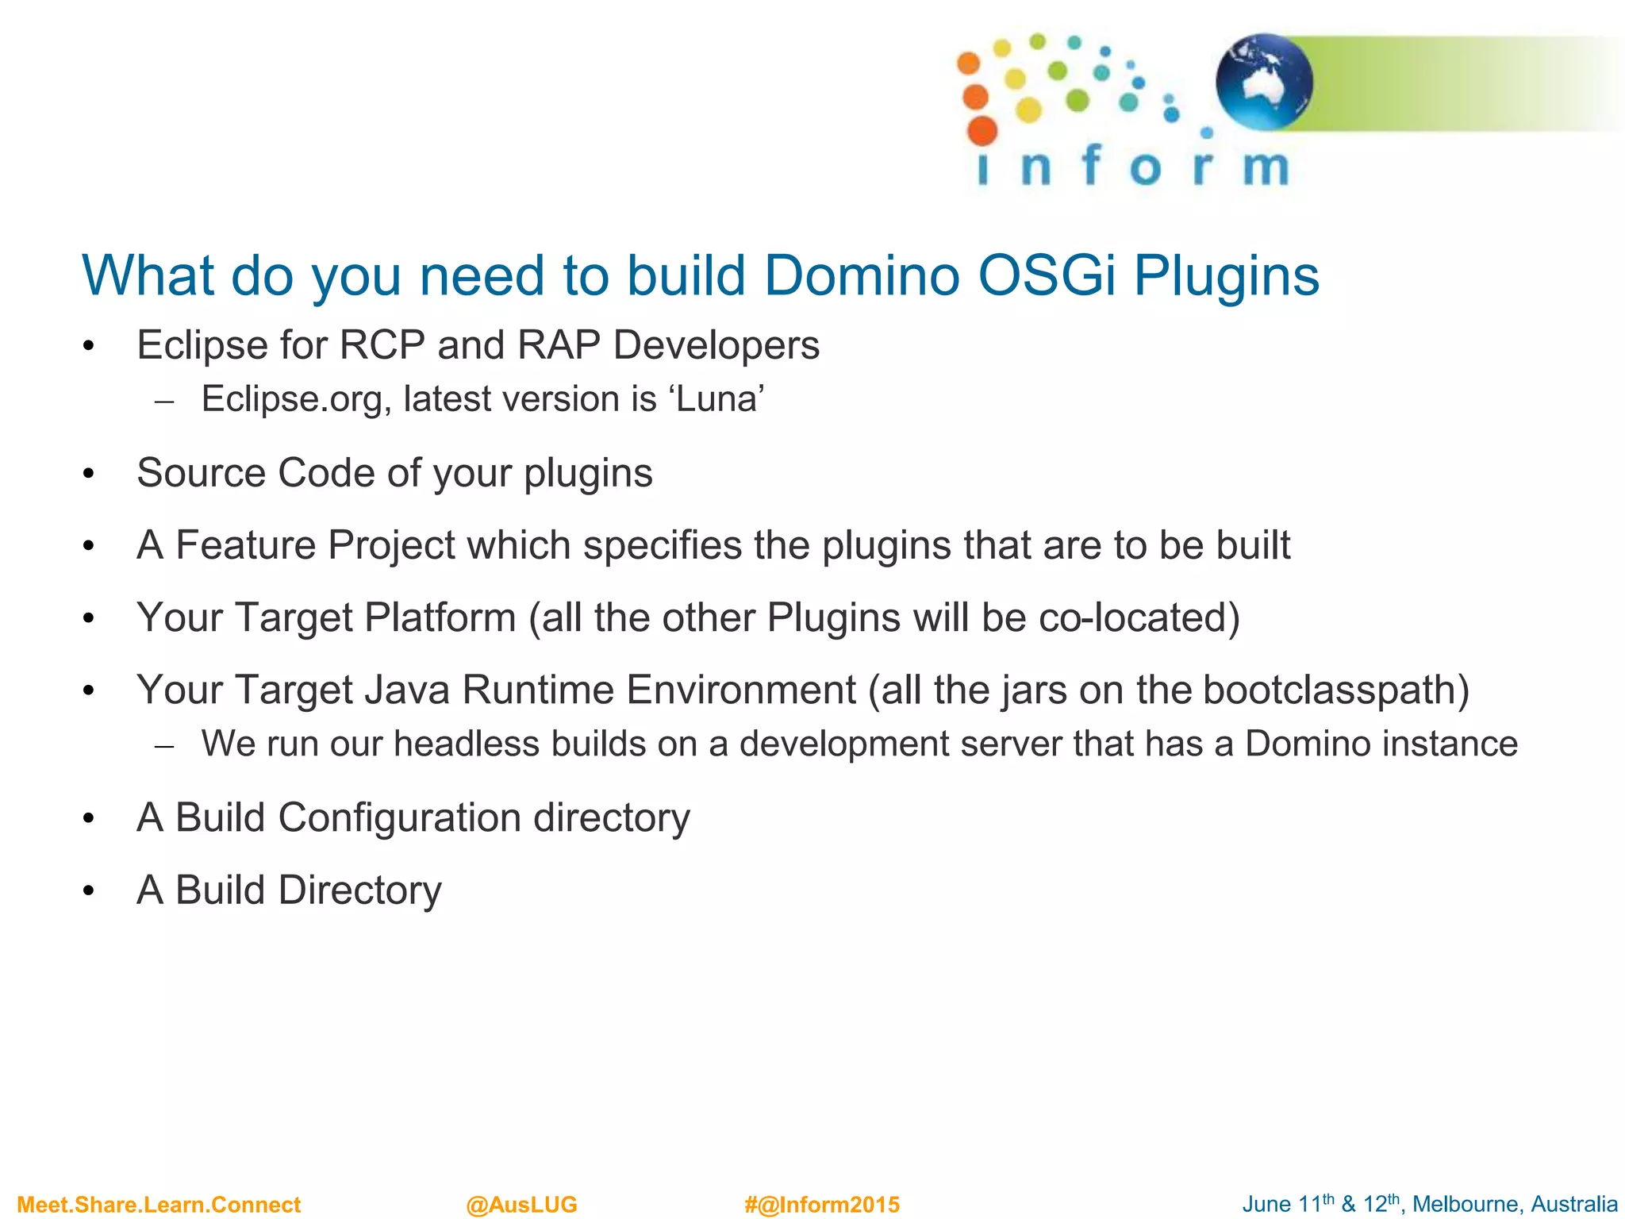The width and height of the screenshot is (1625, 1219).
Task: Click the 'A Build Directory' bullet
Action: click(x=289, y=890)
